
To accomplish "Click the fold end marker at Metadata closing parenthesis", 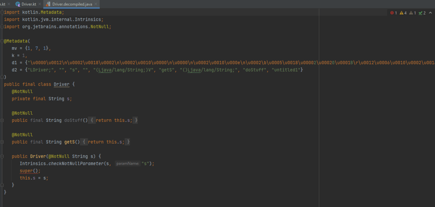I will (x=2, y=77).
